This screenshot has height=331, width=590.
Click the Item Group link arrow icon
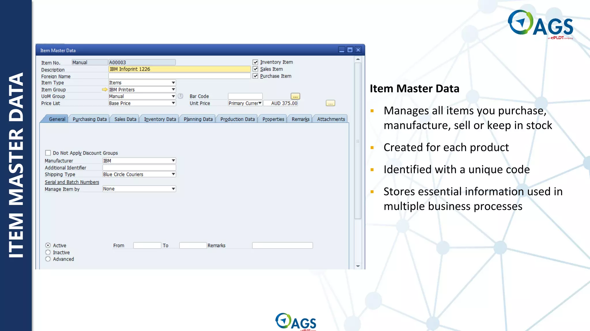(x=105, y=90)
